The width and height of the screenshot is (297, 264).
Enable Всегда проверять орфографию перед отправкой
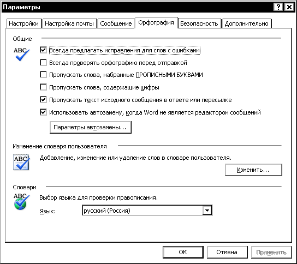point(43,62)
